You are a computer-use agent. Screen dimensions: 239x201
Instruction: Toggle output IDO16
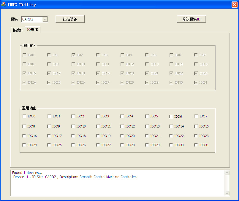point(24,136)
